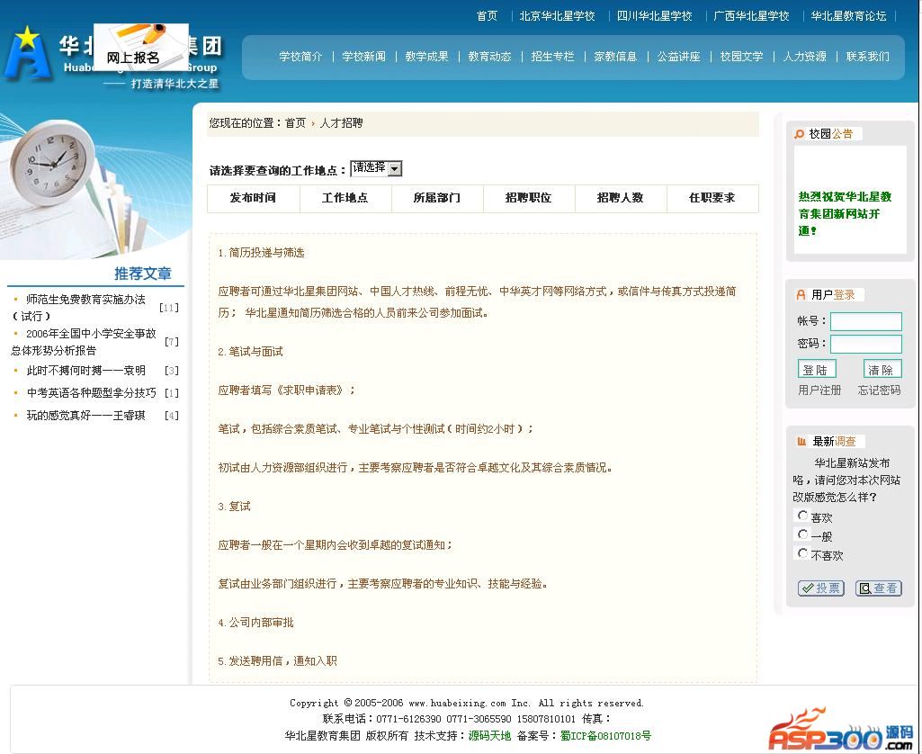Open the 源码天地 footer link
Image resolution: width=922 pixels, height=754 pixels.
pos(489,736)
